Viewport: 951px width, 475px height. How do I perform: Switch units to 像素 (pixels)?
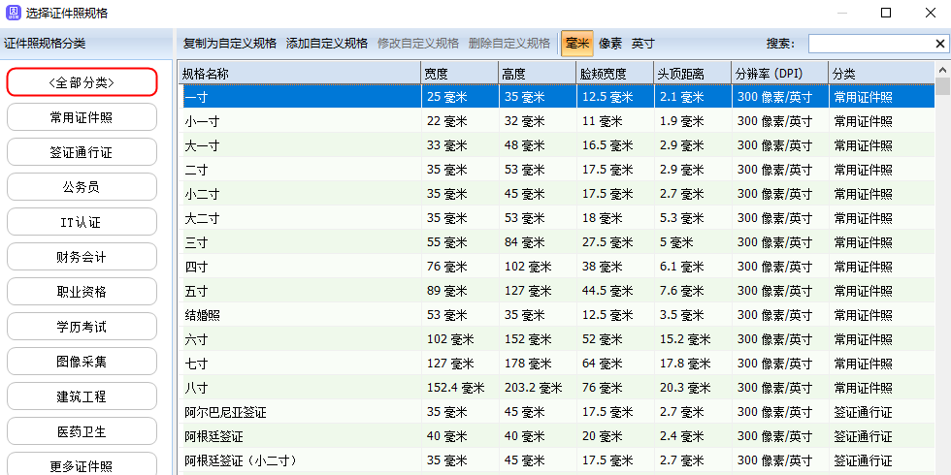[610, 44]
